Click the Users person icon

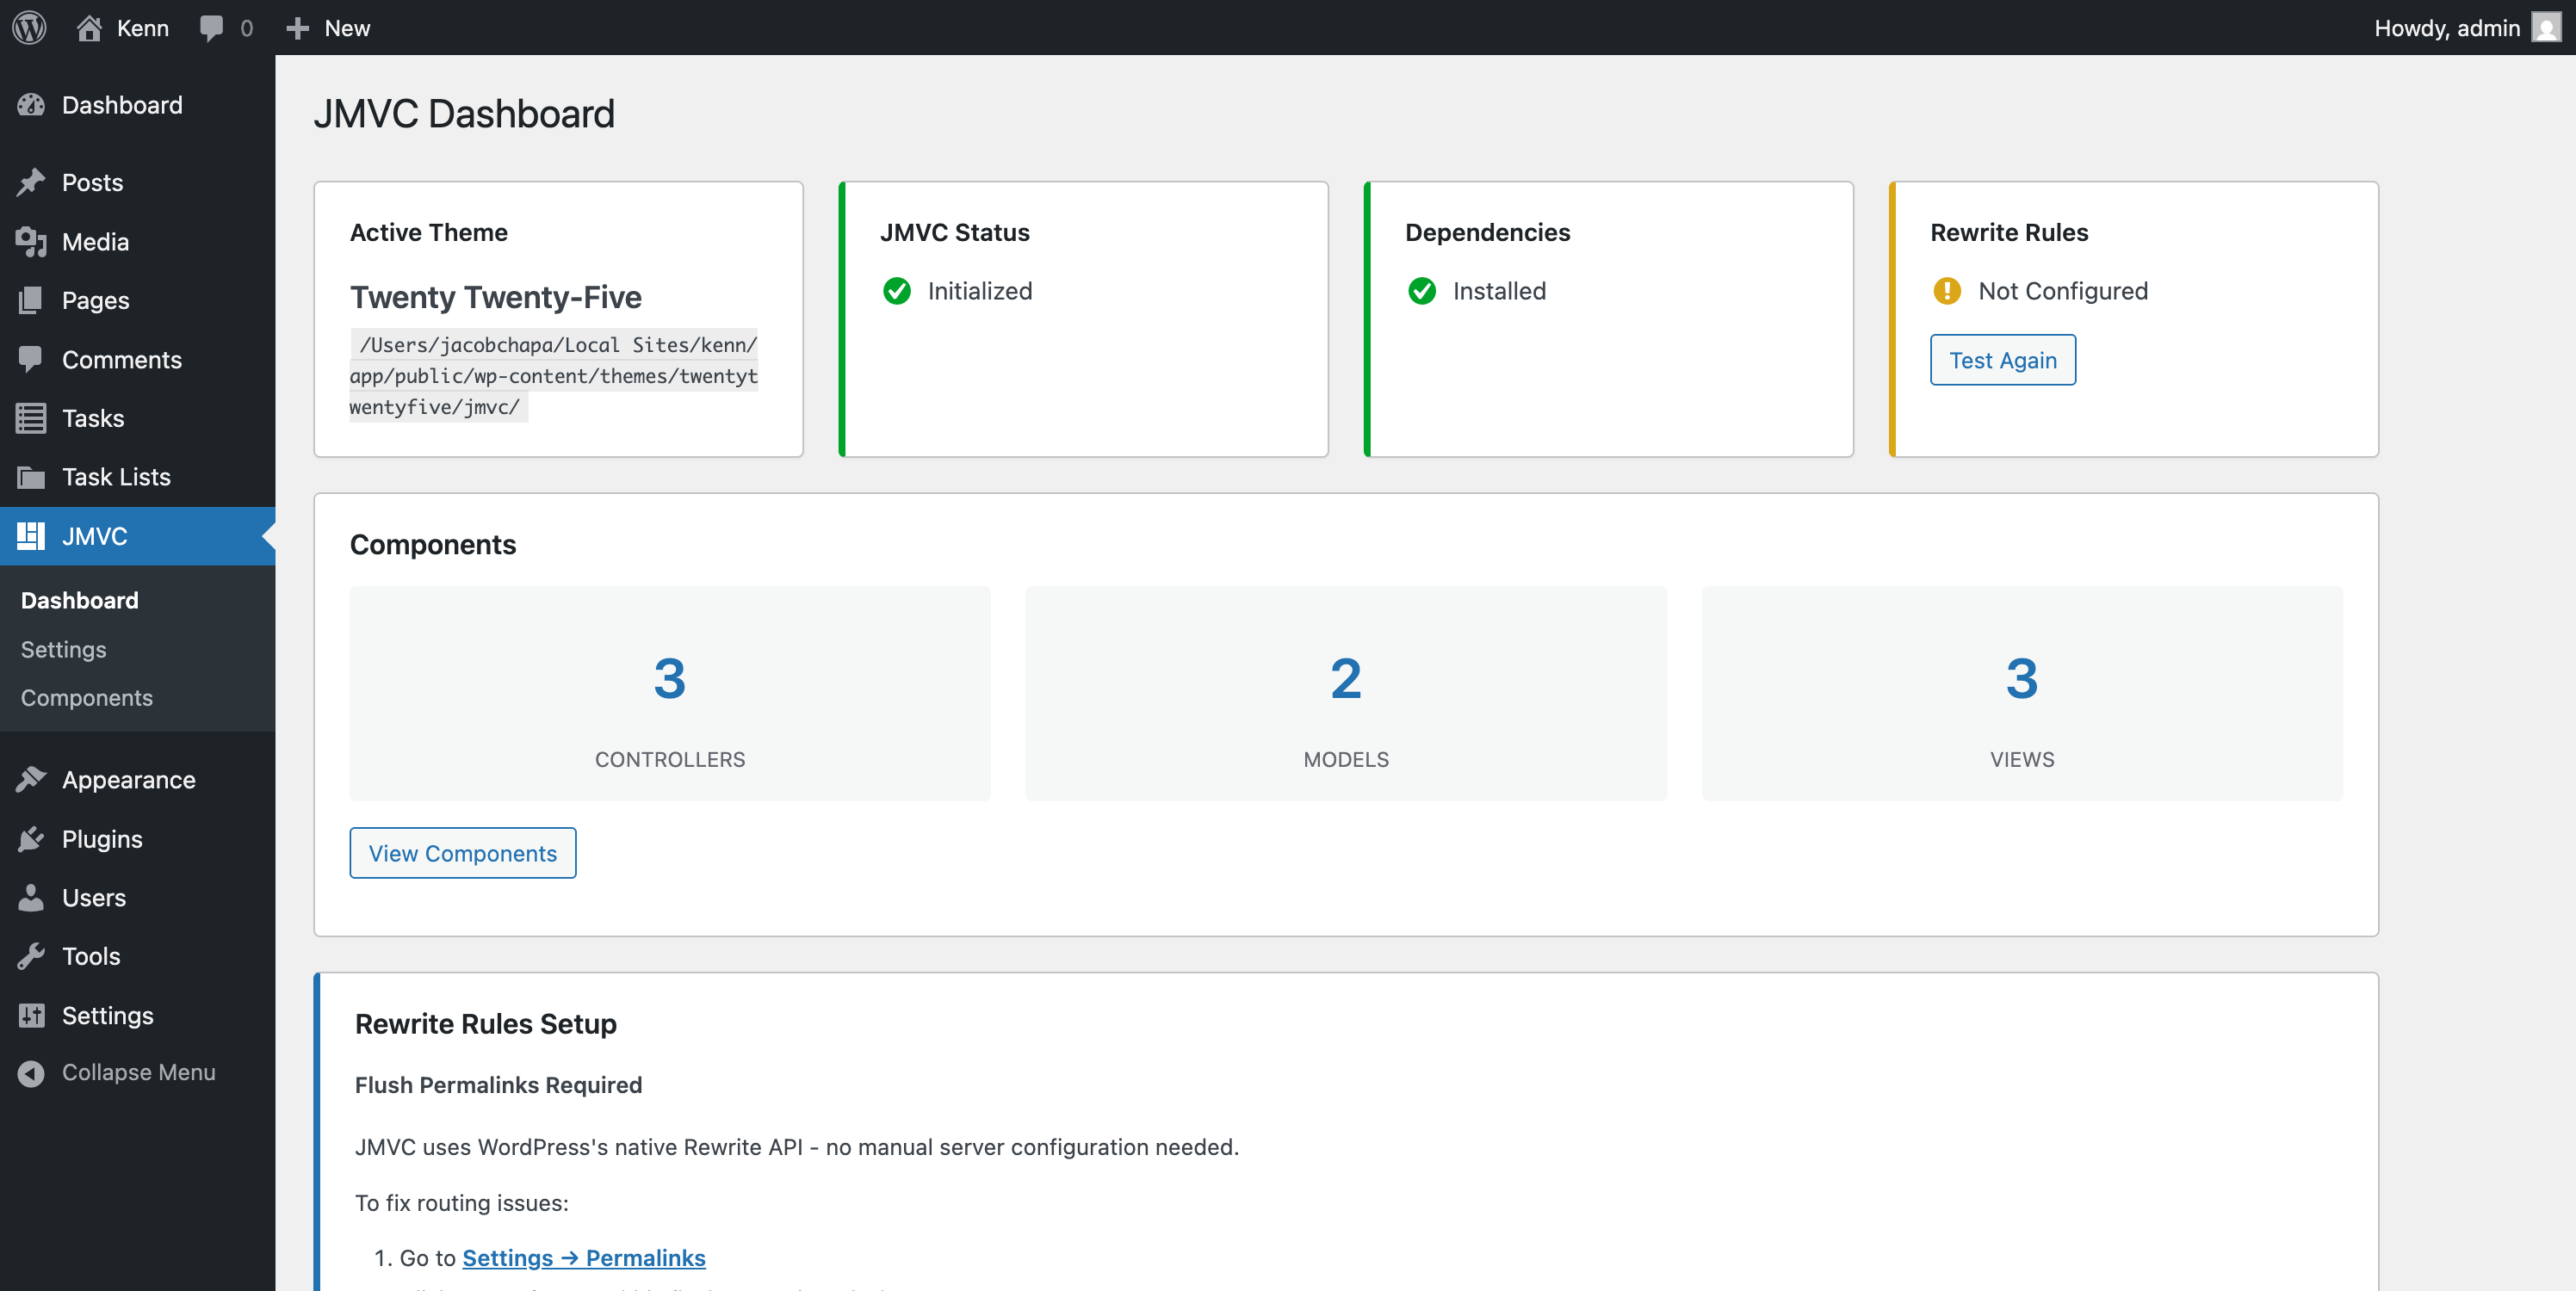tap(31, 897)
